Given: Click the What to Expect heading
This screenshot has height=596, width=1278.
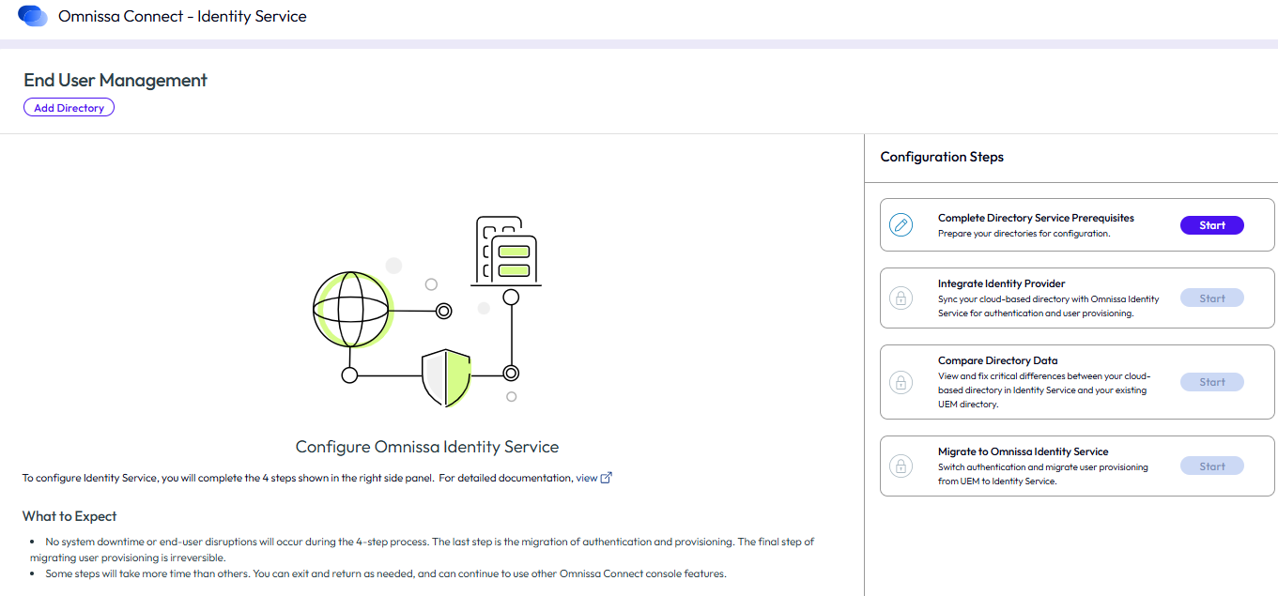Looking at the screenshot, I should click(69, 516).
